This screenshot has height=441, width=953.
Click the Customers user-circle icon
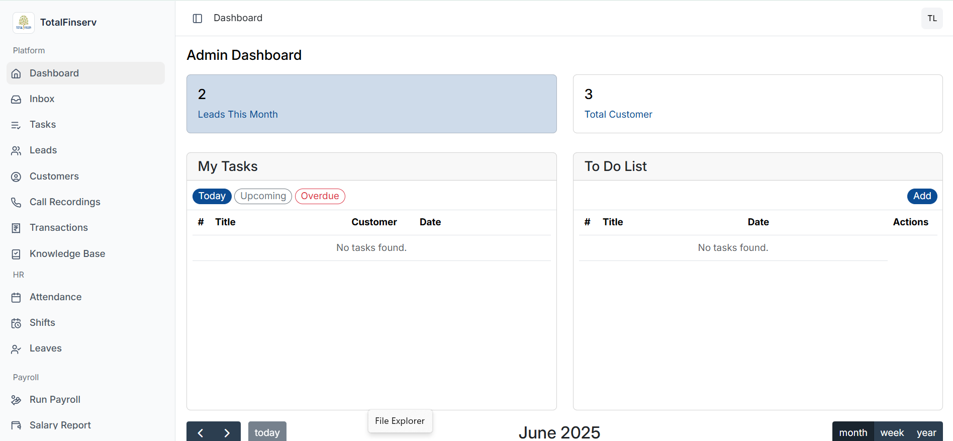[x=16, y=177]
